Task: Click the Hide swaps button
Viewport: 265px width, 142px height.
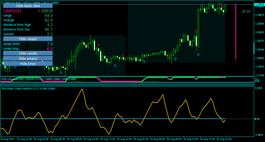Action: click(28, 39)
